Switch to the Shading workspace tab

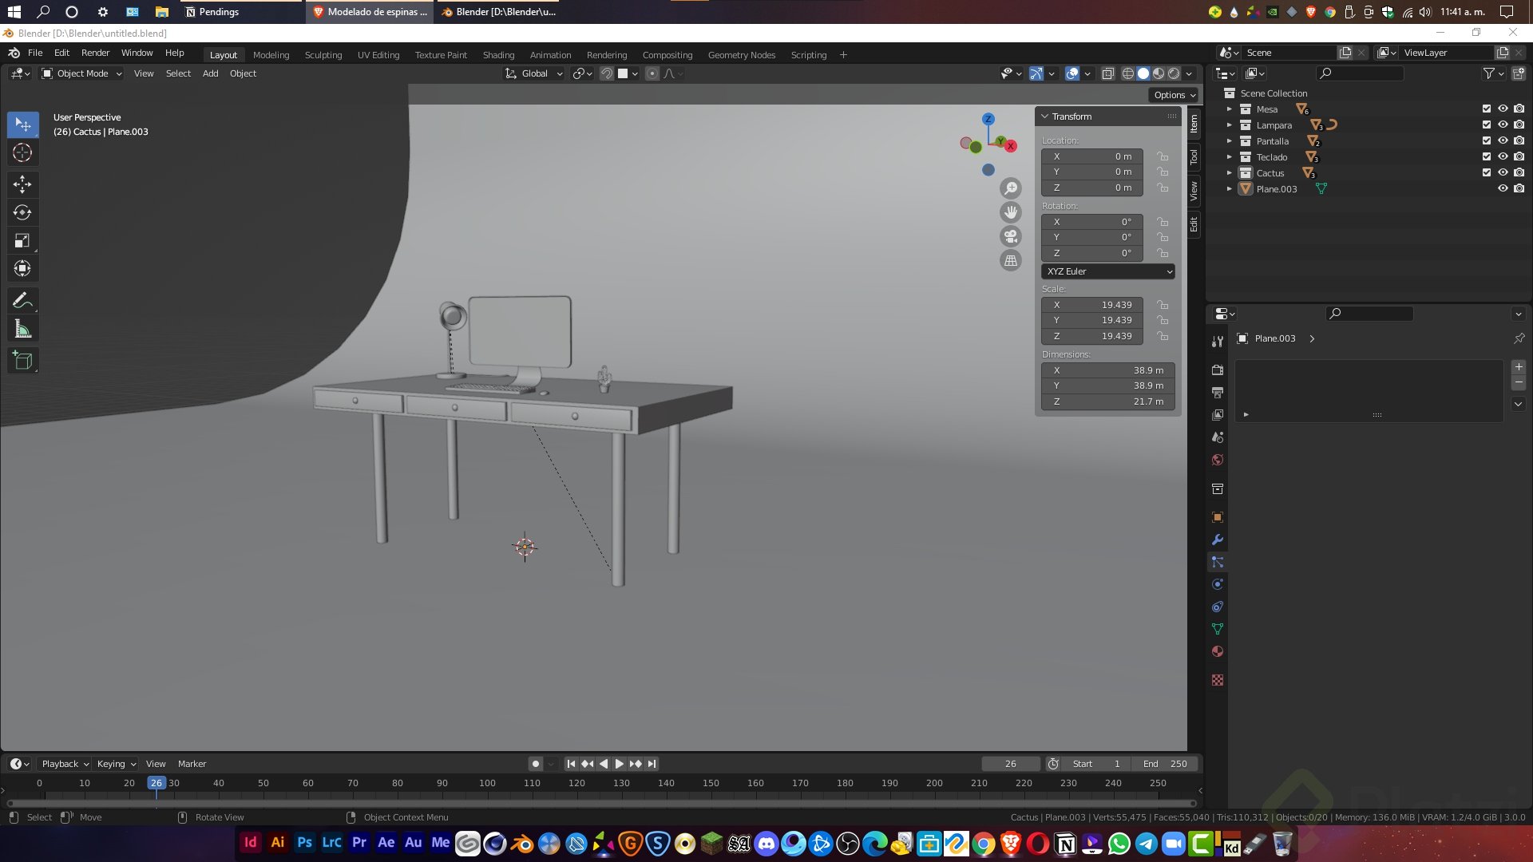point(498,55)
